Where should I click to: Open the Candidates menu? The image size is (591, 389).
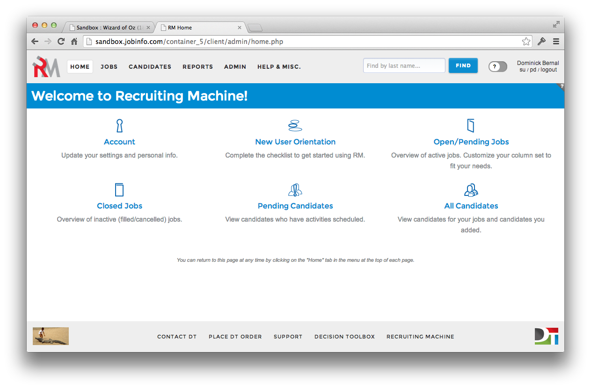click(150, 67)
